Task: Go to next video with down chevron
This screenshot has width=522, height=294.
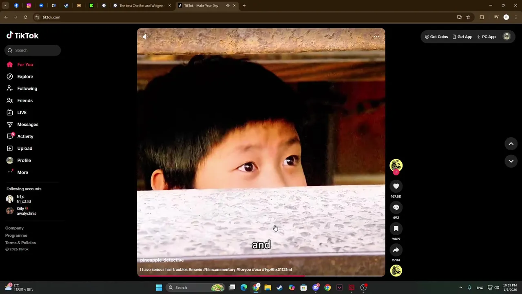Action: click(511, 161)
